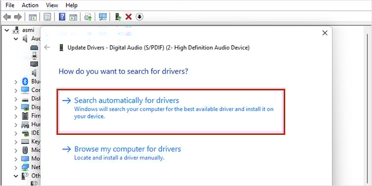Select the last speaker device under Audio
The width and height of the screenshot is (372, 186).
point(34,72)
